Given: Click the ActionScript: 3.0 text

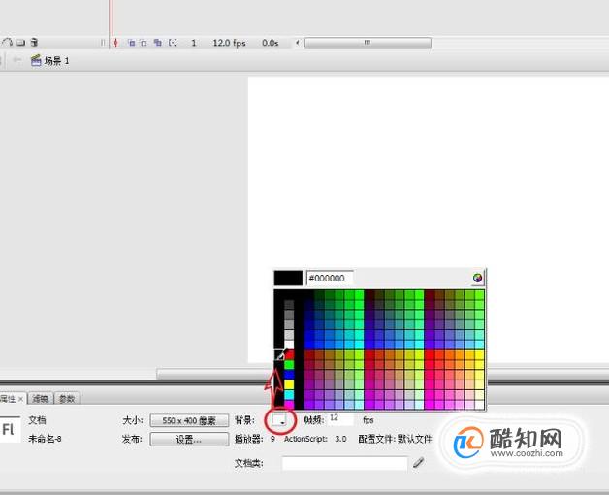Looking at the screenshot, I should point(315,439).
